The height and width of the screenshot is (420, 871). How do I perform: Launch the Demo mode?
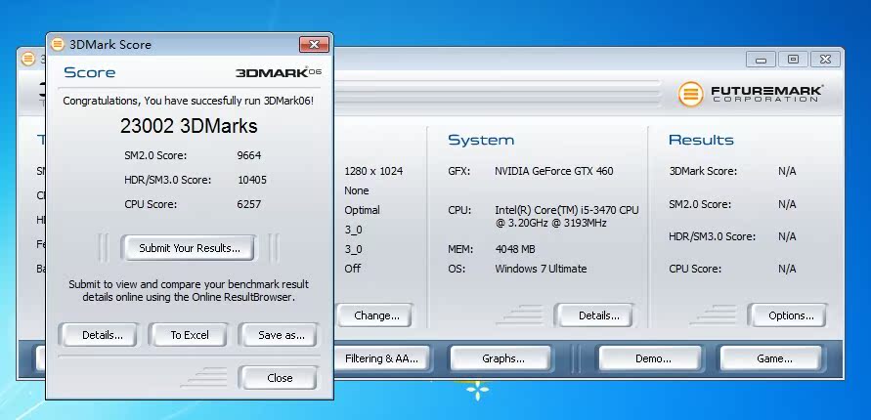[x=653, y=358]
